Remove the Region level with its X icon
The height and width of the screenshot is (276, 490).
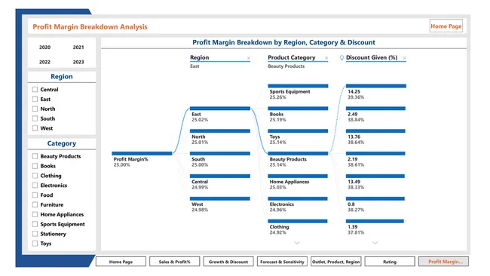[x=249, y=58]
